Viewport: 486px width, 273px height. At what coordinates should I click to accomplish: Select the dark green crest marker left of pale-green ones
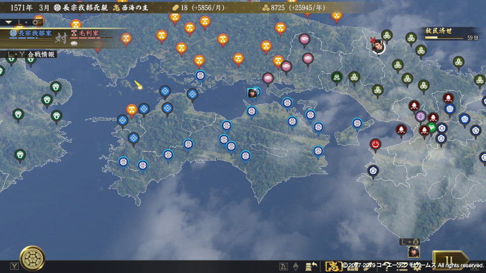[x=337, y=77]
